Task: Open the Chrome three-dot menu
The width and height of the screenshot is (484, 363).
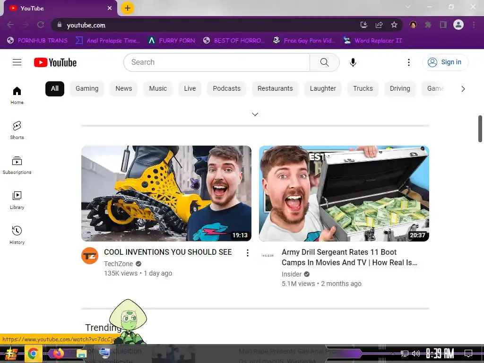Action: (x=474, y=25)
